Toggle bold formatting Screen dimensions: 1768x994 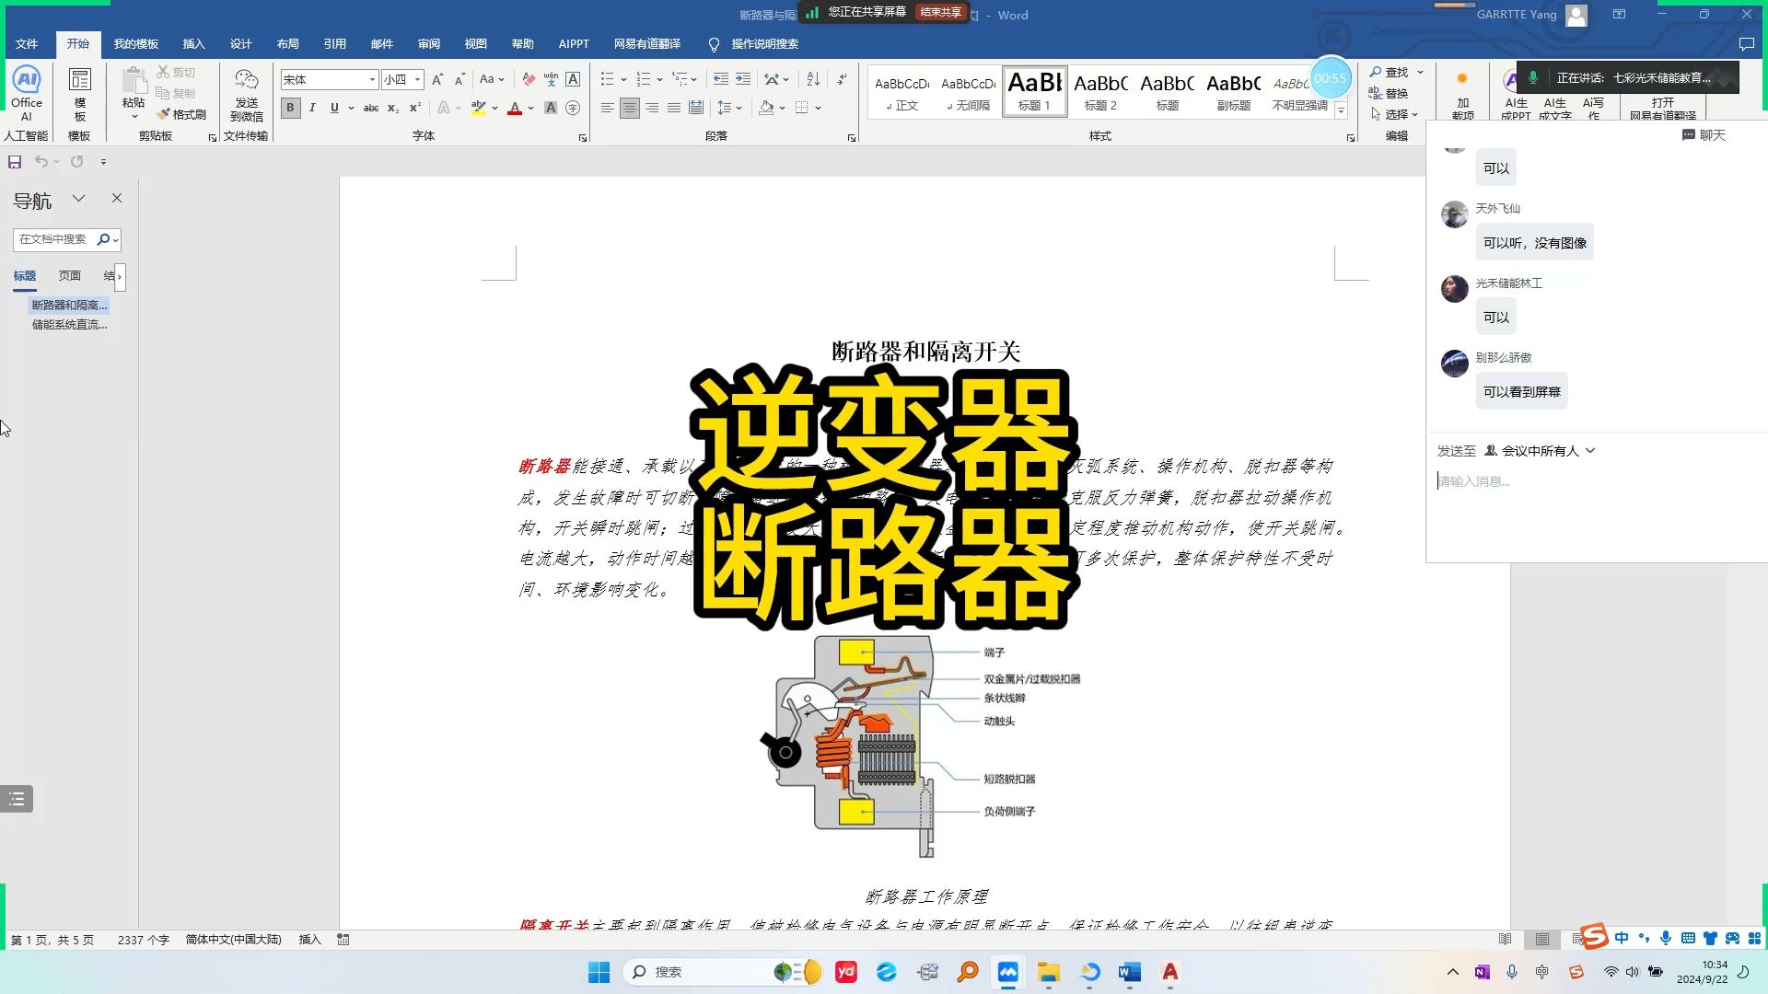click(x=290, y=108)
